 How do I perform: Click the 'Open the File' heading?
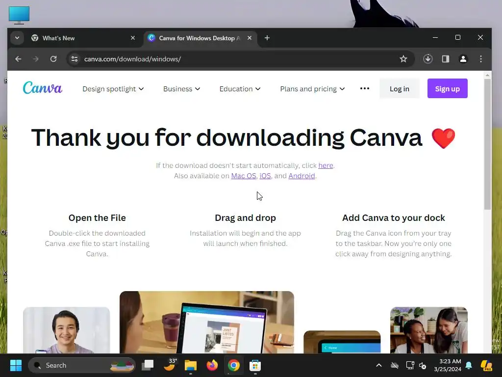(x=97, y=217)
